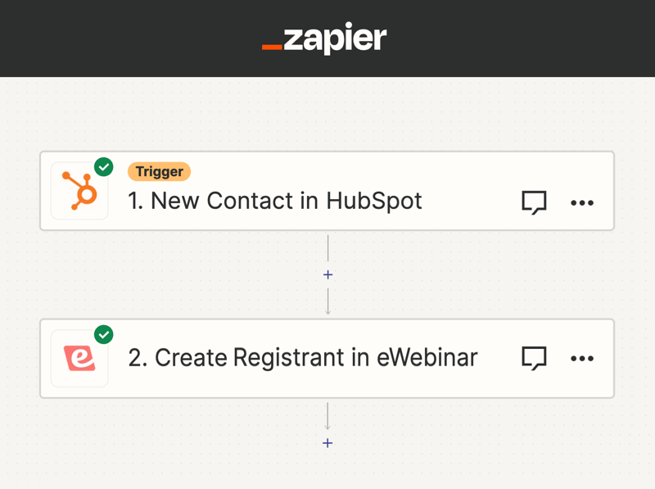Screen dimensions: 655x489
Task: Click the zapier wordmark in the header
Action: click(334, 38)
